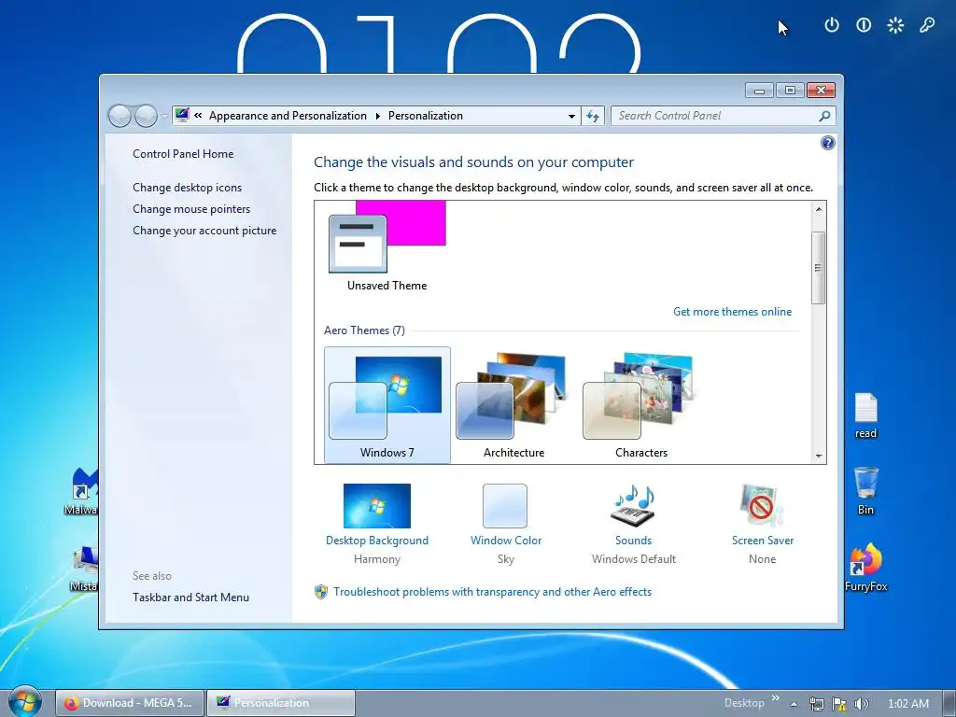The height and width of the screenshot is (717, 956).
Task: Click the address bar refresh button
Action: tap(593, 116)
